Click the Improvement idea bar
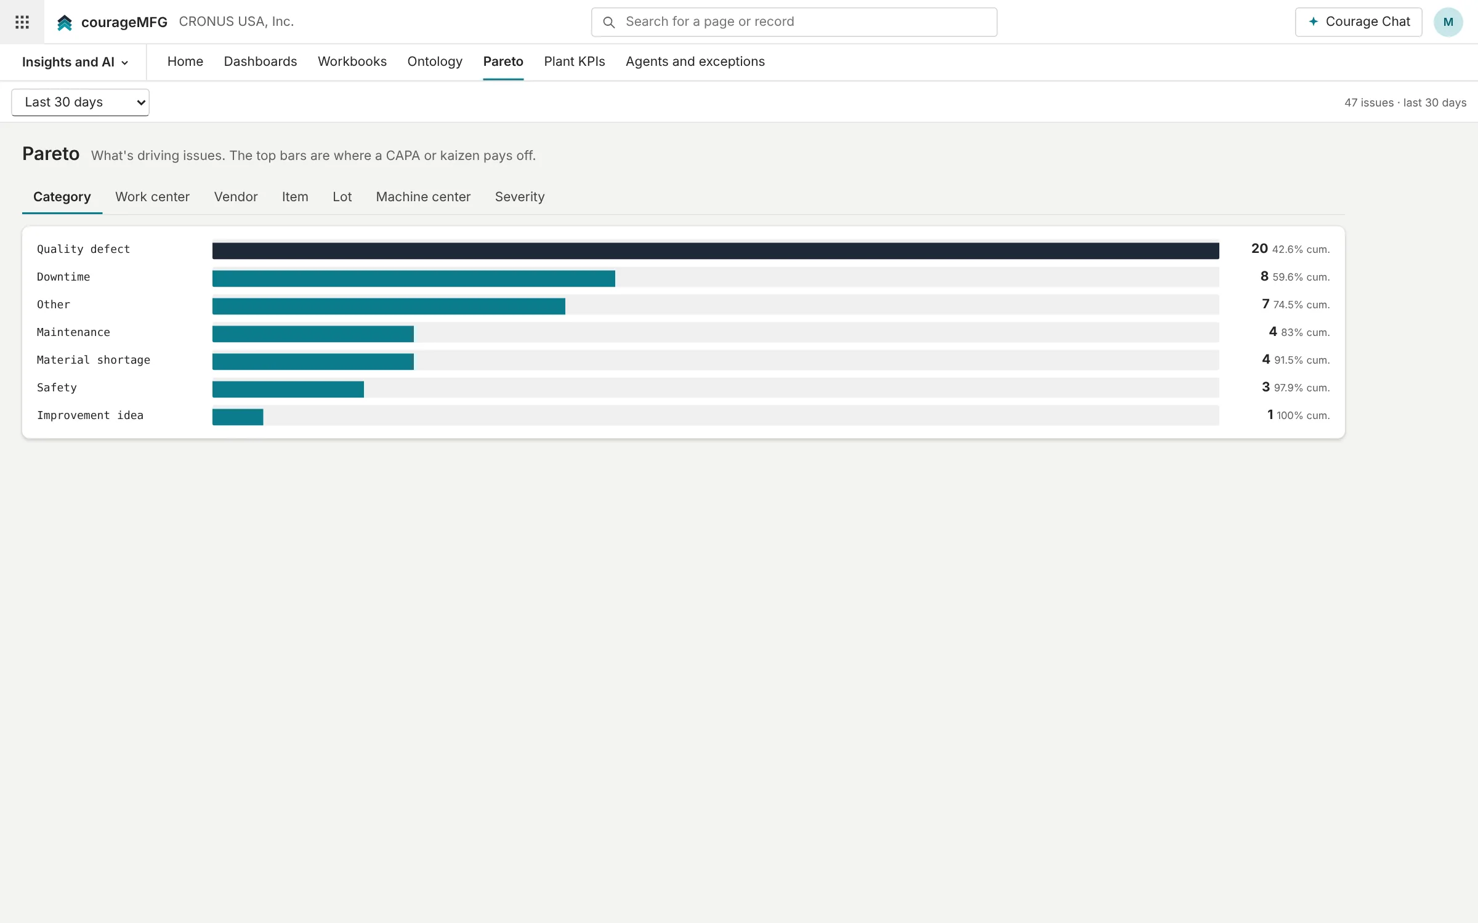This screenshot has width=1478, height=923. (x=238, y=417)
